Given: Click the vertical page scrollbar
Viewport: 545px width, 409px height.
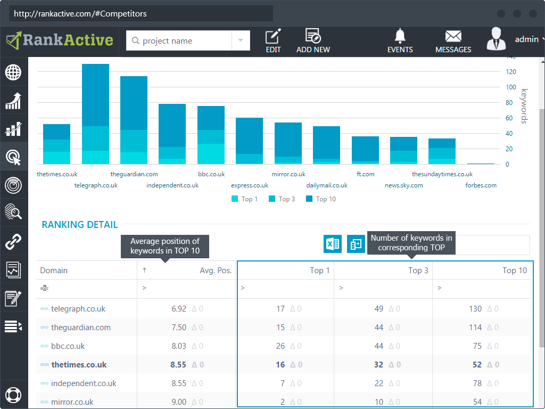Looking at the screenshot, I should pyautogui.click(x=542, y=228).
